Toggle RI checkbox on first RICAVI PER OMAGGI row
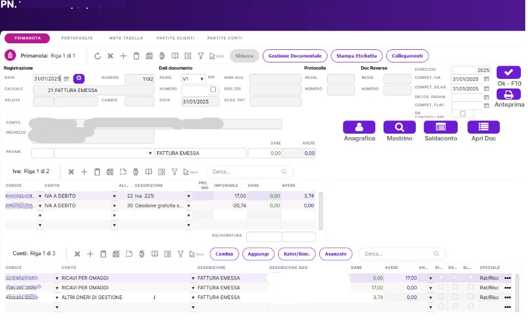Viewport: 528px width, 321px height. tap(441, 277)
